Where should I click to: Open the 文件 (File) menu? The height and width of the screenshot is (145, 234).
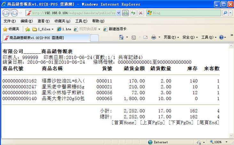coord(9,21)
